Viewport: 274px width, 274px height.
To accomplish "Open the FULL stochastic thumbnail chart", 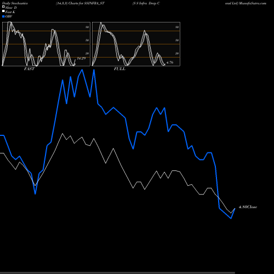I will pos(136,44).
